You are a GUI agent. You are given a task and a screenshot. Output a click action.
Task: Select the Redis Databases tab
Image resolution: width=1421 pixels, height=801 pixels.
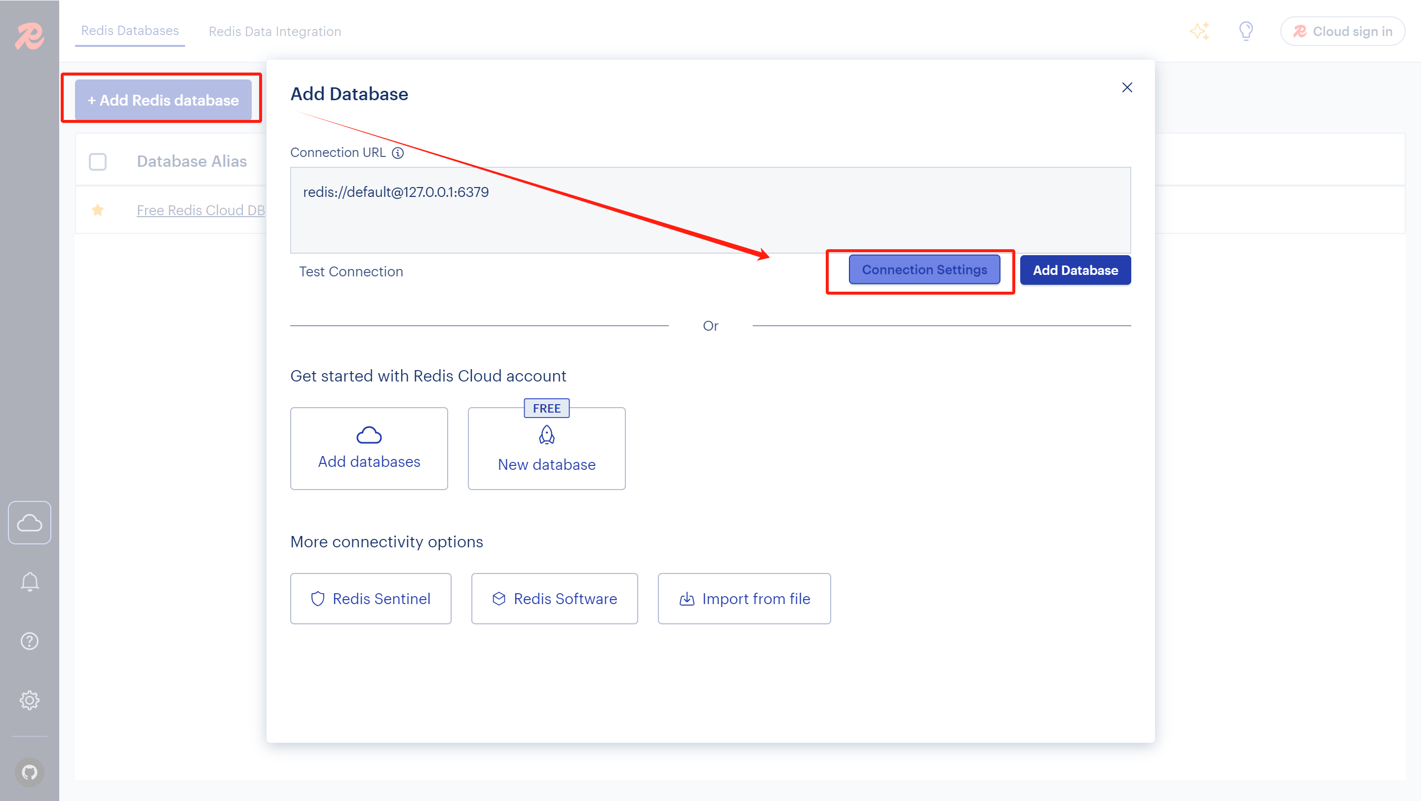pyautogui.click(x=130, y=31)
